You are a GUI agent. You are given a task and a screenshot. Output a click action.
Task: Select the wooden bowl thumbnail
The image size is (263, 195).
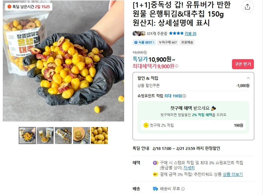click(82, 135)
